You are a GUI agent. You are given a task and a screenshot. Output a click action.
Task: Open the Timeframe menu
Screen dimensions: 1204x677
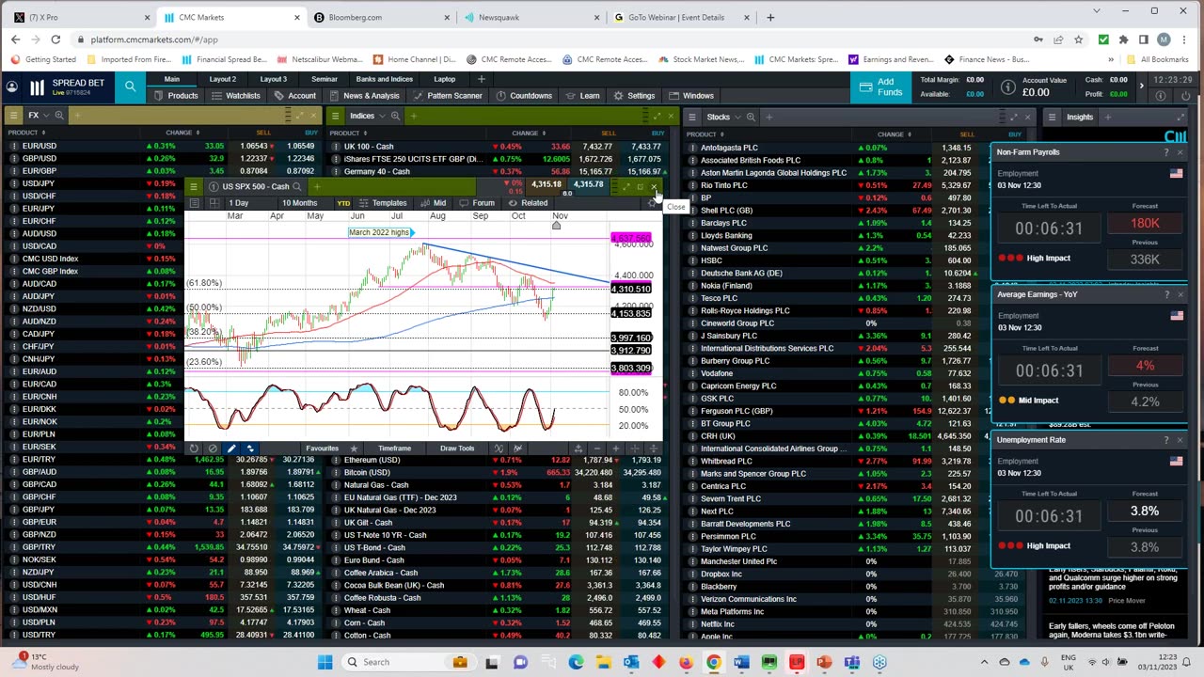pyautogui.click(x=395, y=449)
